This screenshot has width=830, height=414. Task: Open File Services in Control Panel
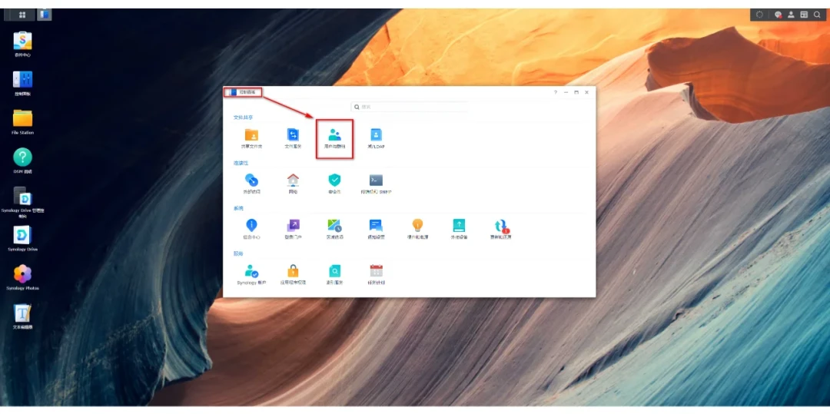click(293, 138)
